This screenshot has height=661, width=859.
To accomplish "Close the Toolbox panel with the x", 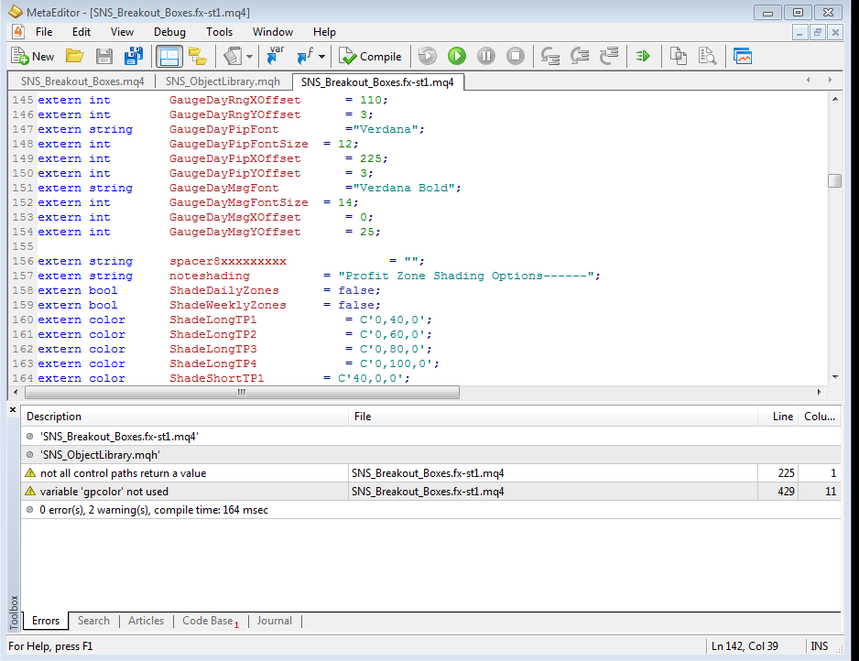I will [13, 409].
